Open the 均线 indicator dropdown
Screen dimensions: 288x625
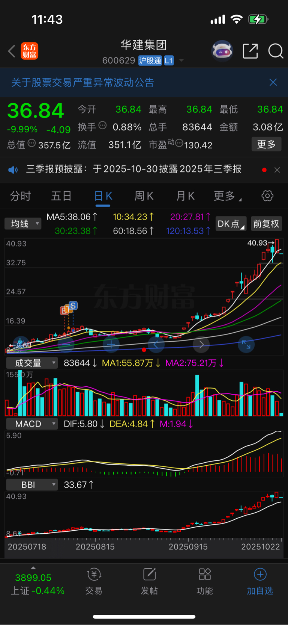23,224
